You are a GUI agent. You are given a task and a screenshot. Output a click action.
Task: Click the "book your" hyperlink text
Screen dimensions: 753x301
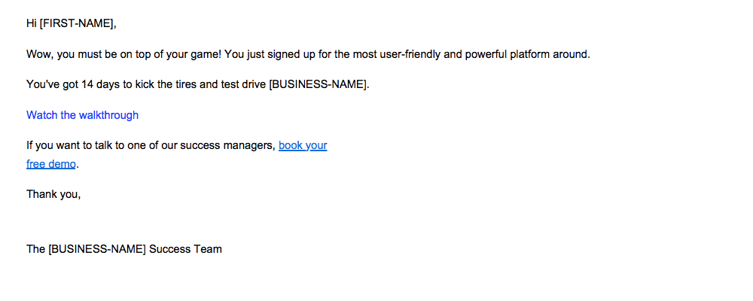(303, 145)
